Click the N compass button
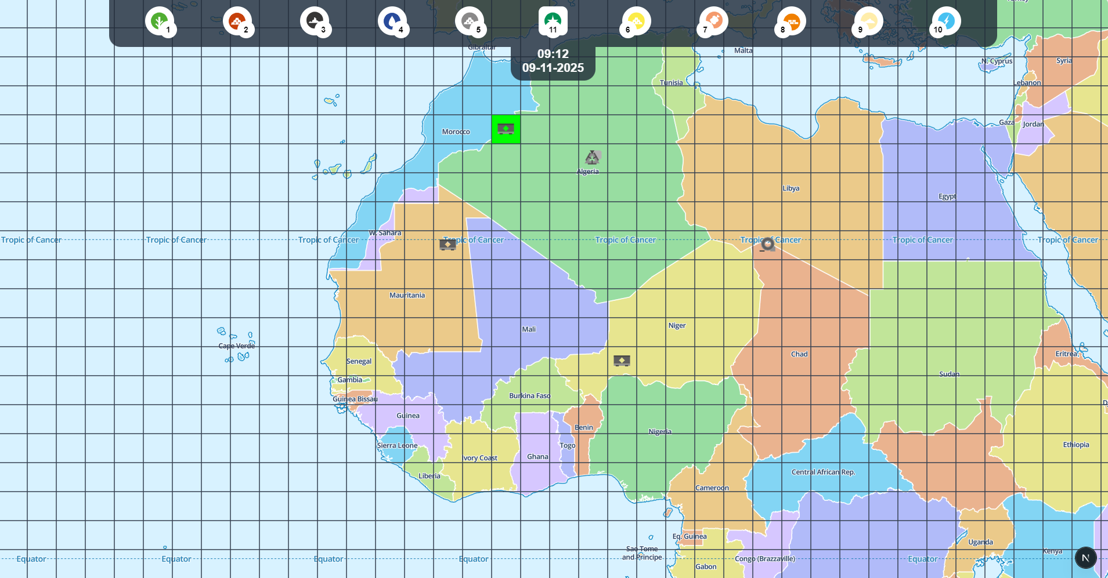 [x=1085, y=558]
